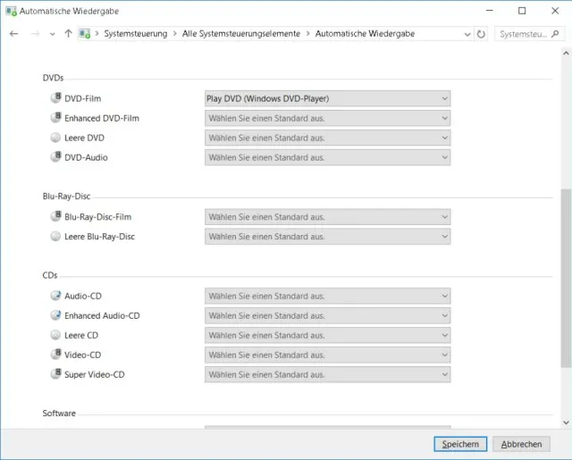Screen dimensions: 572x460
Task: Open the Audio-CD default action dropdown
Action: click(x=327, y=296)
